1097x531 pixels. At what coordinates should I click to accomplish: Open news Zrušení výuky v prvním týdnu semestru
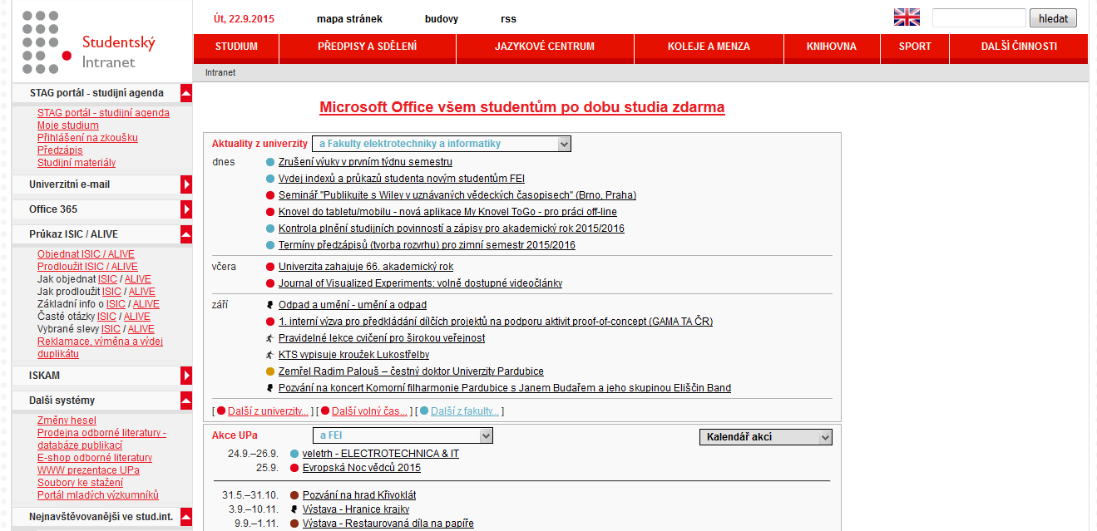(365, 162)
